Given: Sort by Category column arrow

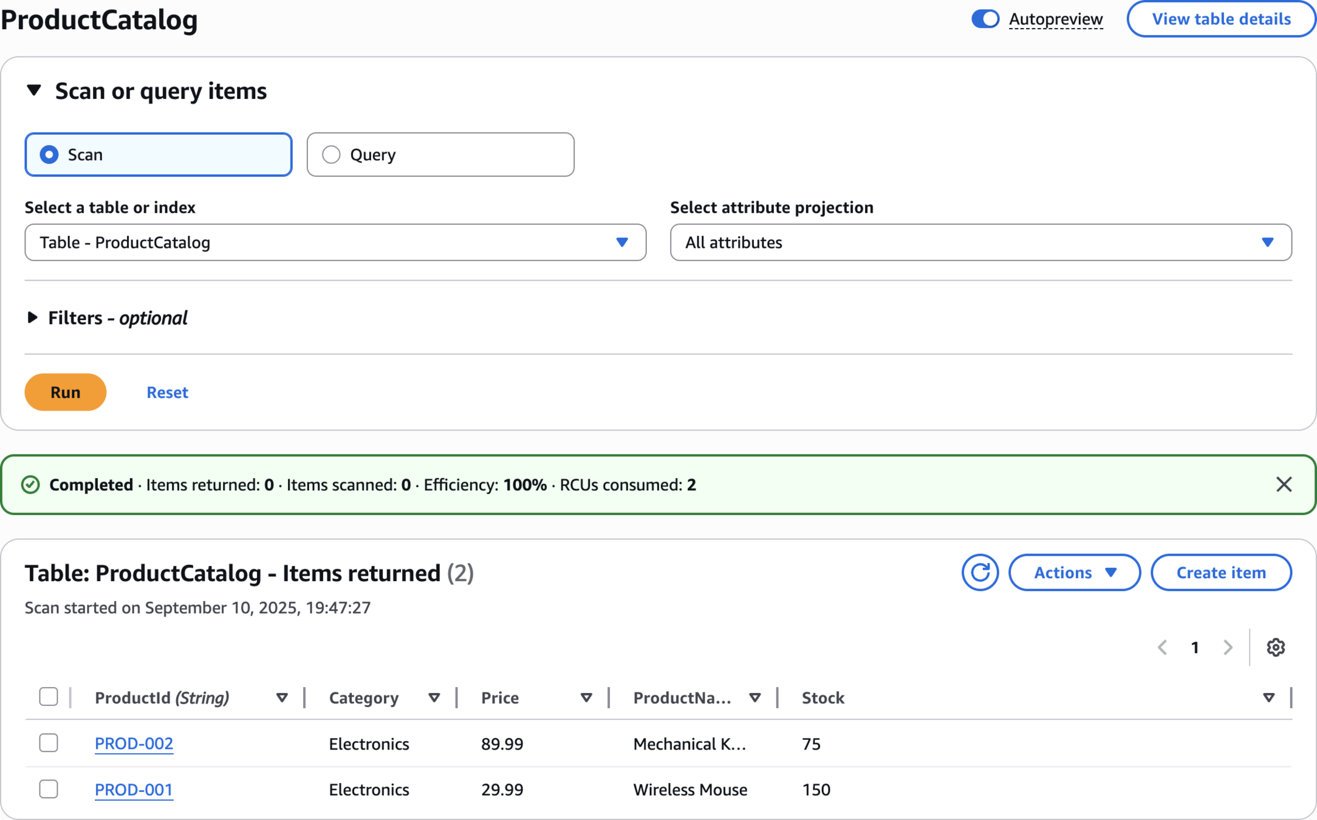Looking at the screenshot, I should pyautogui.click(x=434, y=698).
